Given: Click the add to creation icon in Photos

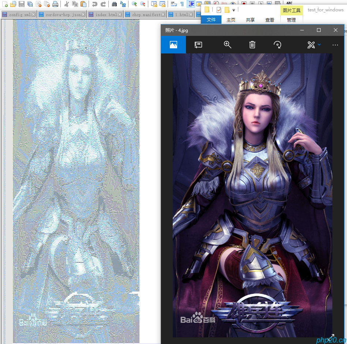Looking at the screenshot, I should [198, 45].
